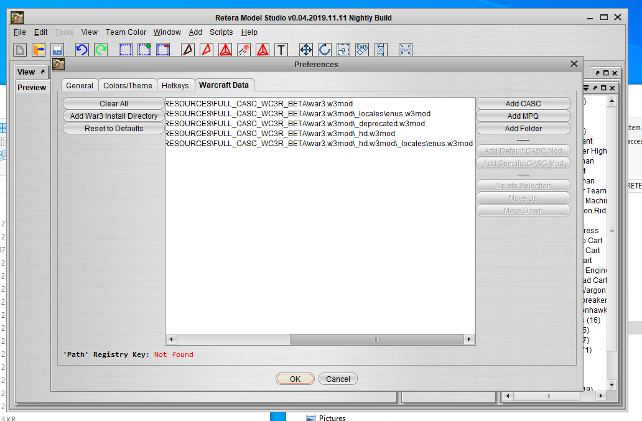Viewport: 642px width, 421px height.
Task: Click the Add Folder button
Action: (x=523, y=129)
